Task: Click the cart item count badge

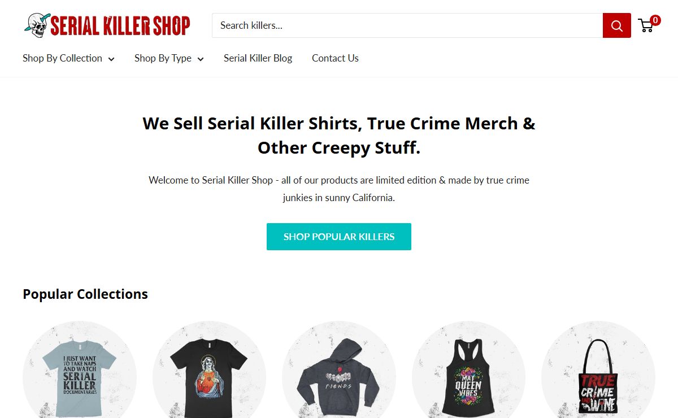Action: [x=655, y=20]
